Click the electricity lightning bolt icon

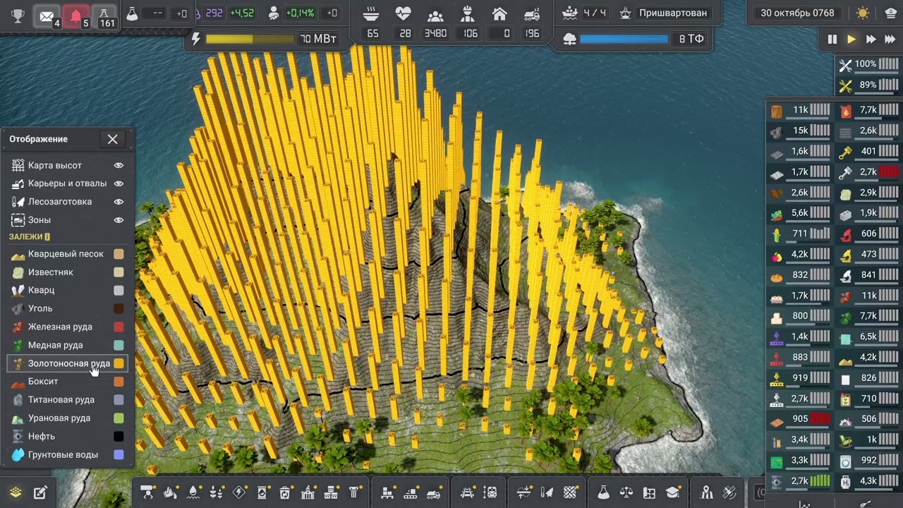click(x=195, y=38)
